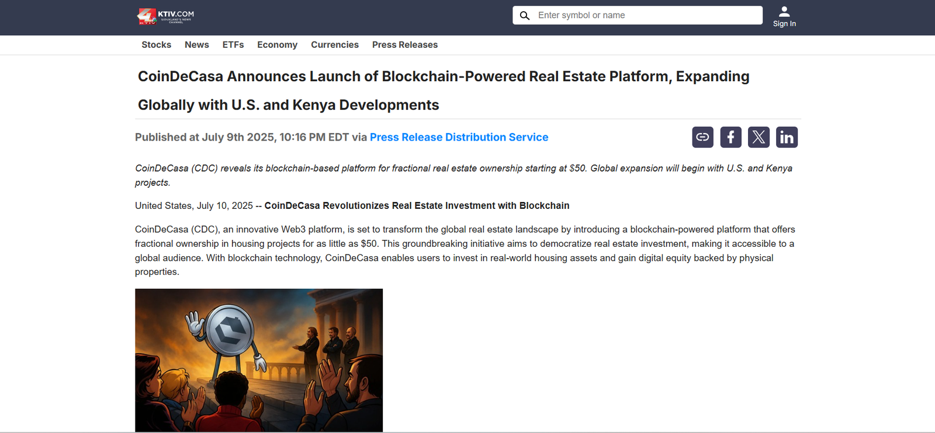This screenshot has width=935, height=433.
Task: Click the CoinDeCasa coin illustration image
Action: click(259, 360)
